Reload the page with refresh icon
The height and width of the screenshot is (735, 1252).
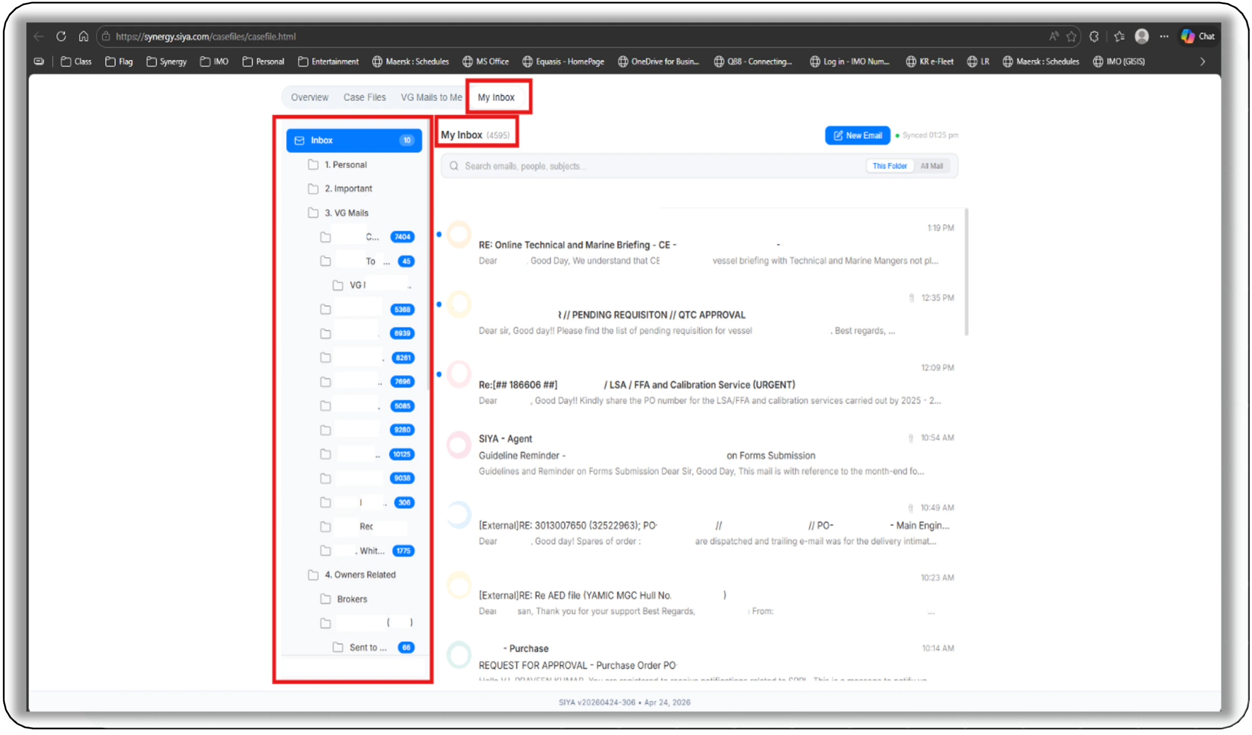(61, 36)
